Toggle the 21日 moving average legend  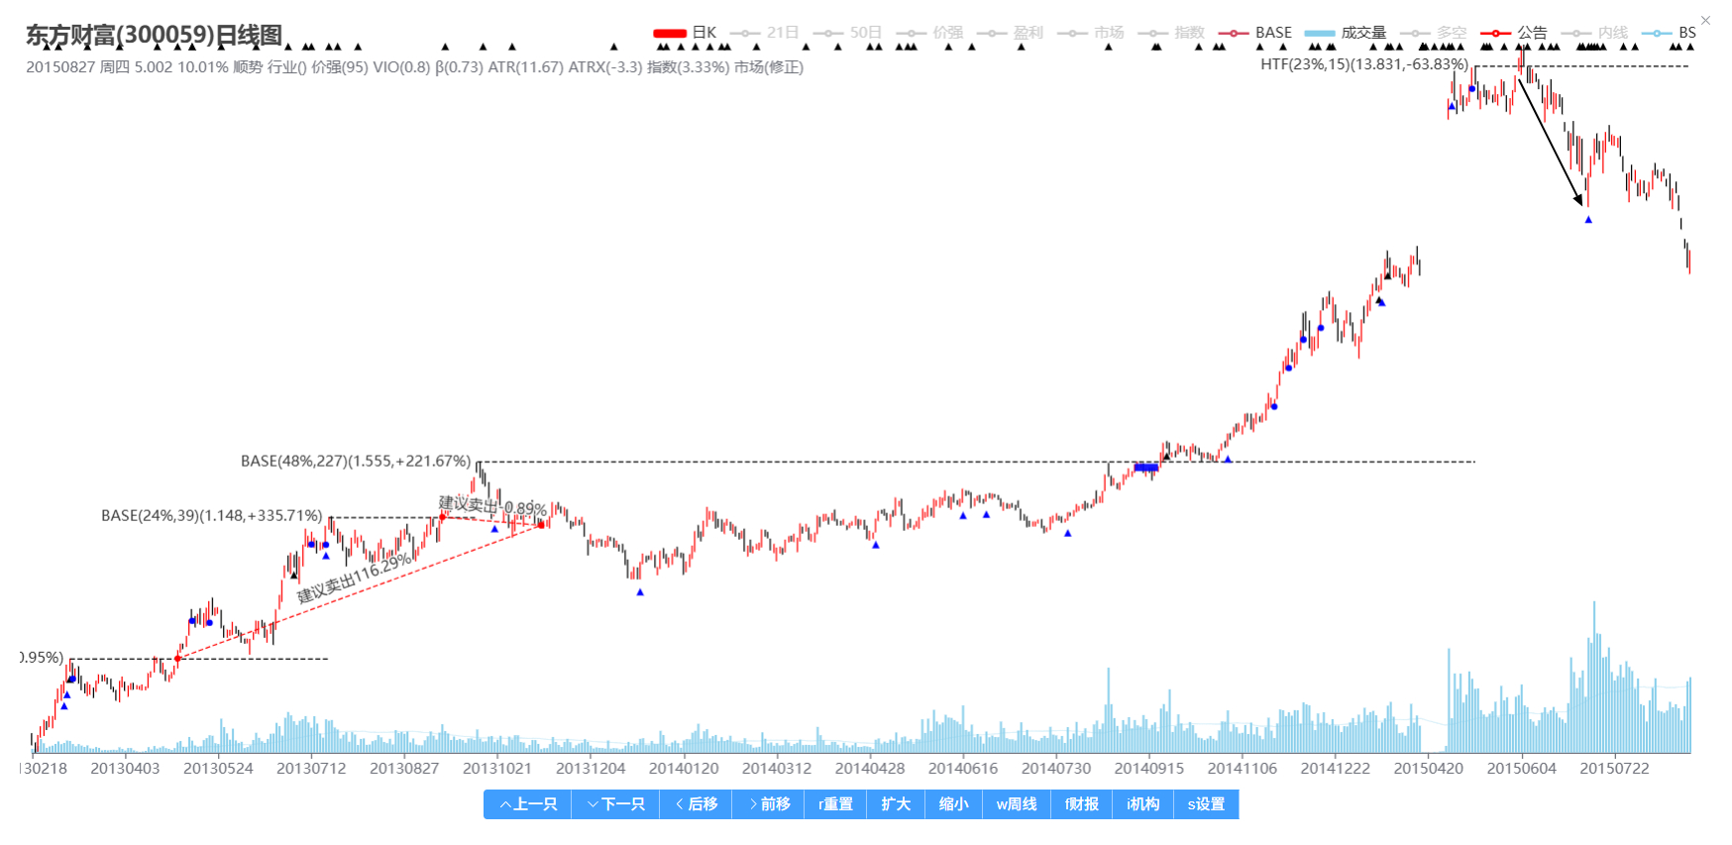[x=764, y=33]
